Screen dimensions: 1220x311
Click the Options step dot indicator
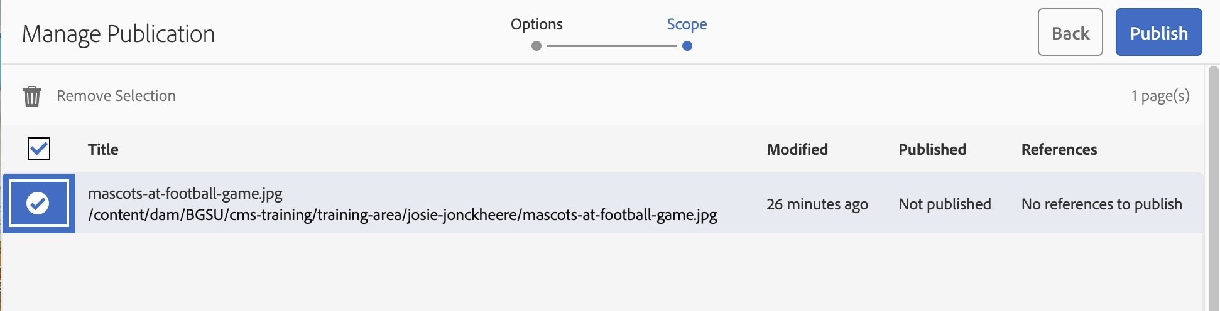click(536, 46)
